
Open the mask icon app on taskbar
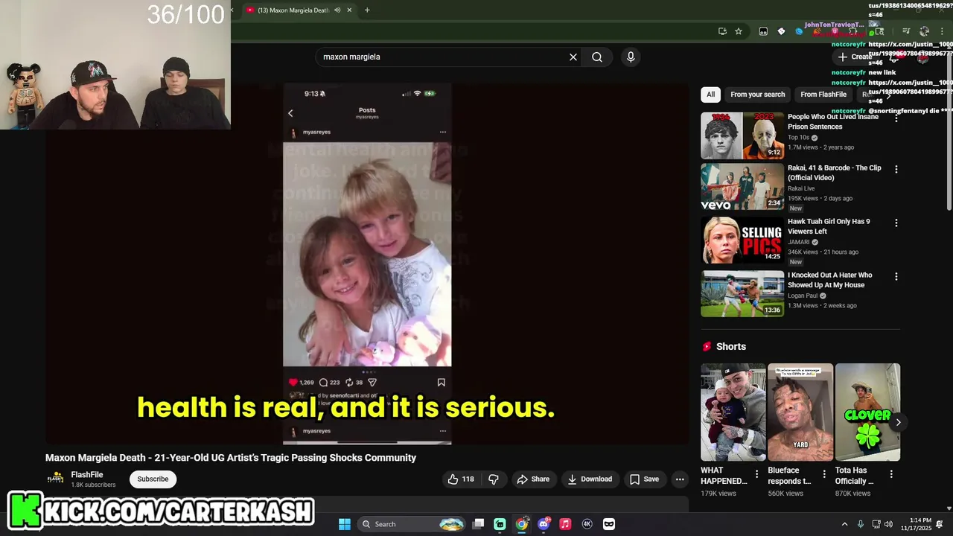click(609, 524)
